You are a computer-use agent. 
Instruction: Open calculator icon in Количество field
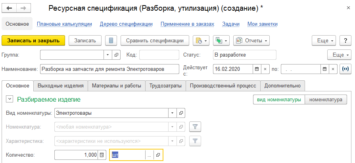(102, 155)
